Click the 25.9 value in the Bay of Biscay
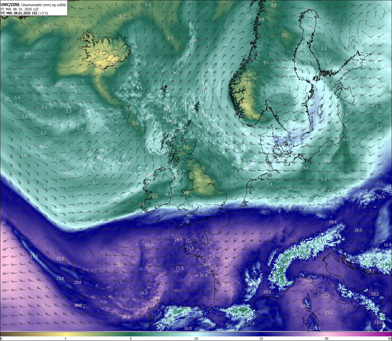Viewport: 392px width, 341px height. [x=120, y=265]
